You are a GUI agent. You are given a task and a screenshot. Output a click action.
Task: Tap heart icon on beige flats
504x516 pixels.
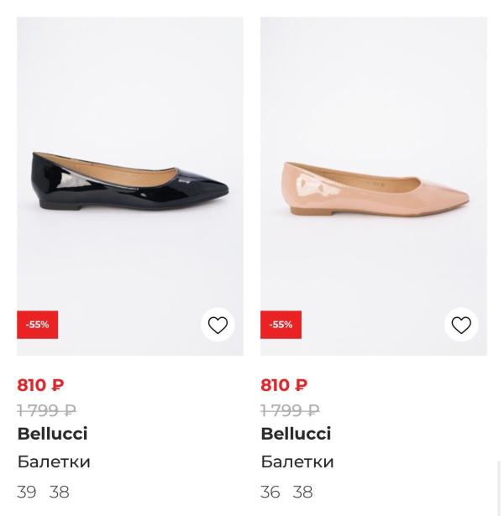coord(461,325)
